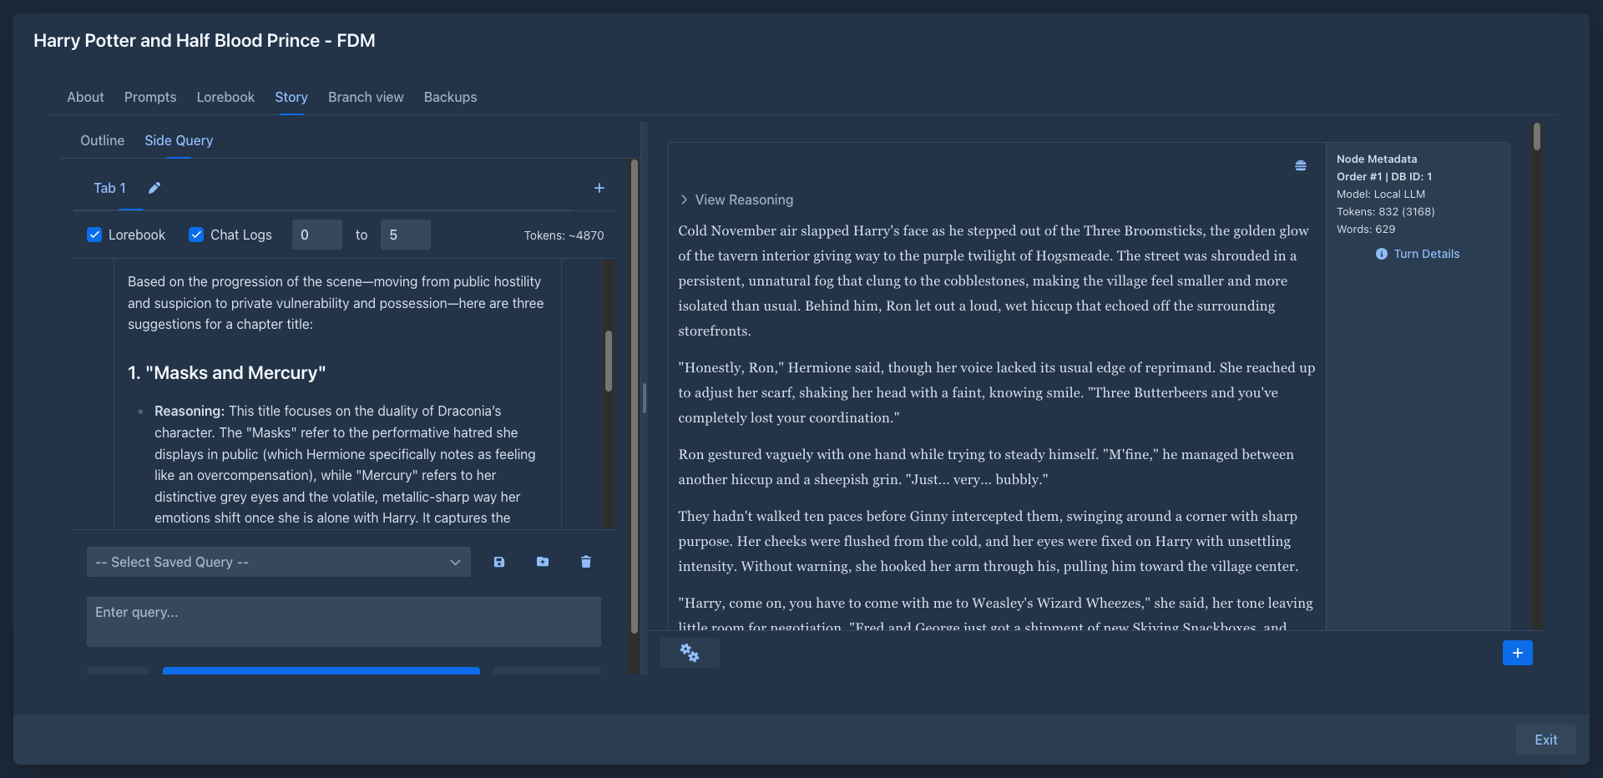Click the splitter handle between the panes
1603x778 pixels.
point(645,398)
